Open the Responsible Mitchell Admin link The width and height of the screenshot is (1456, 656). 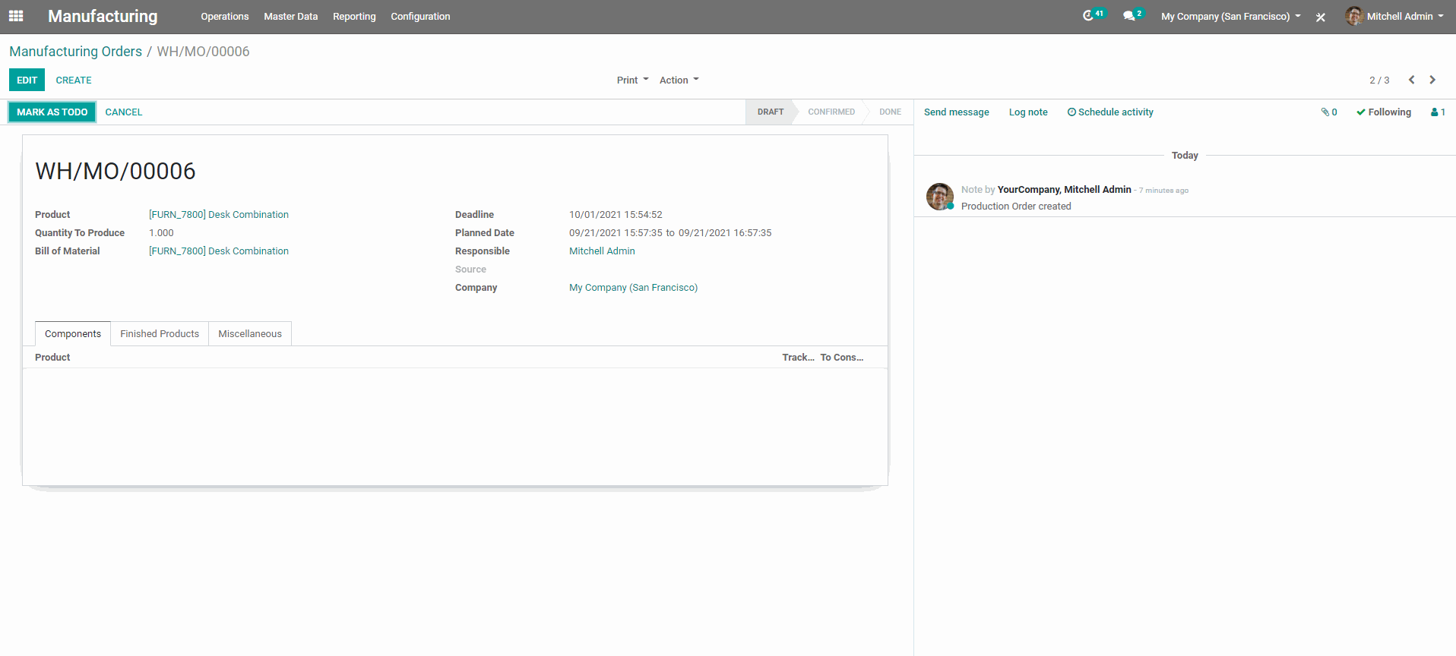point(602,251)
